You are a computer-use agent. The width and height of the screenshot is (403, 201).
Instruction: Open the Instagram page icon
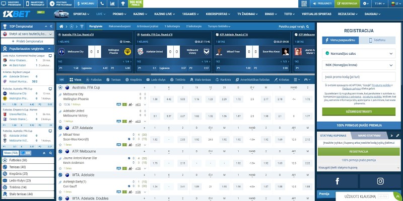pos(380,181)
